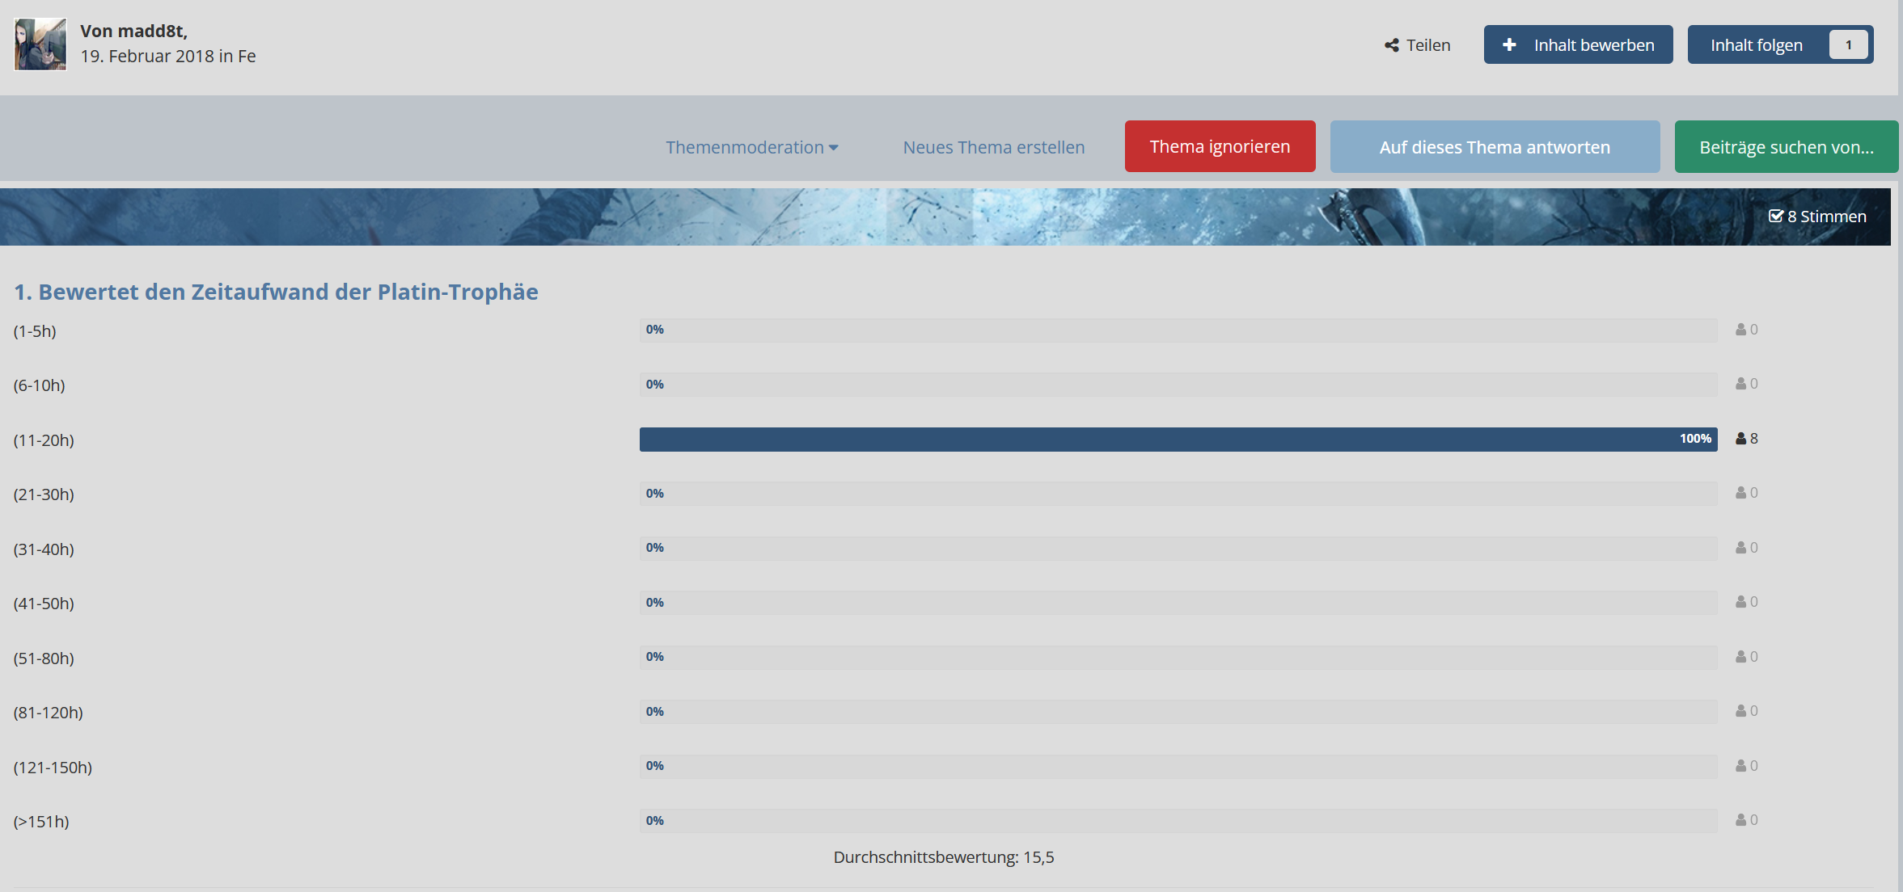This screenshot has height=892, width=1903.
Task: Click the username madd8t link
Action: 152,31
